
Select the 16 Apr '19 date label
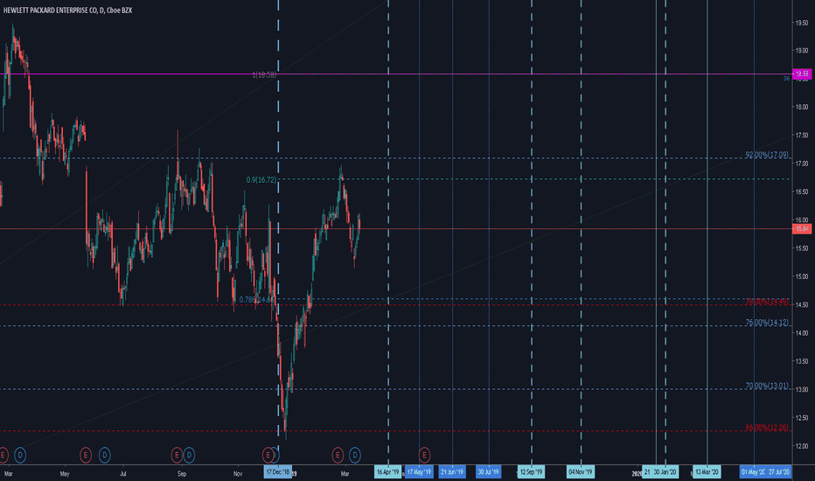pyautogui.click(x=387, y=472)
